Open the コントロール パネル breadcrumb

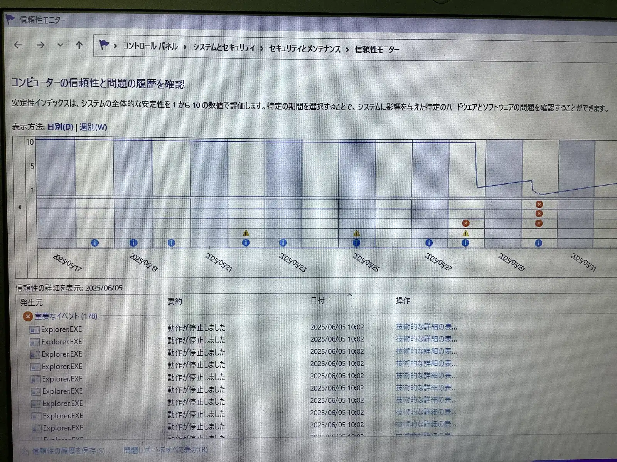pos(150,46)
